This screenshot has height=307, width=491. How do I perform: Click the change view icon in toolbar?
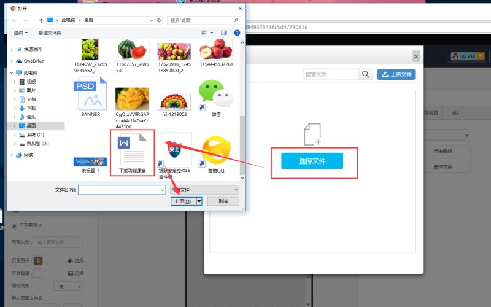[x=204, y=33]
